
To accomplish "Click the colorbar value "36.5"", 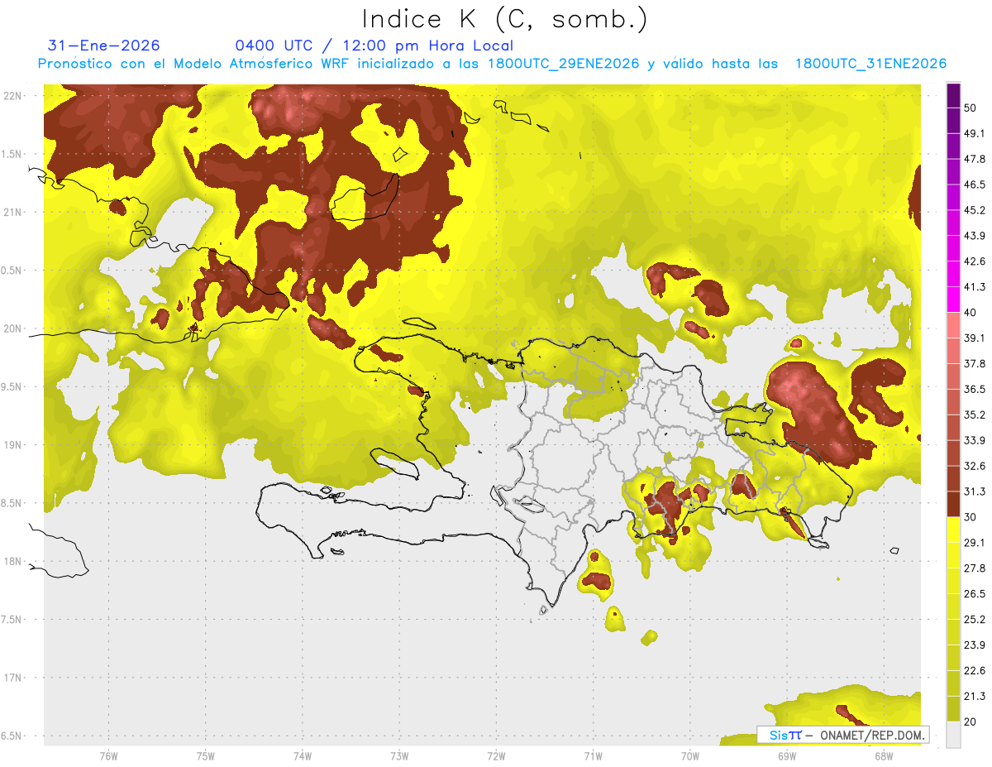I will click(x=975, y=390).
